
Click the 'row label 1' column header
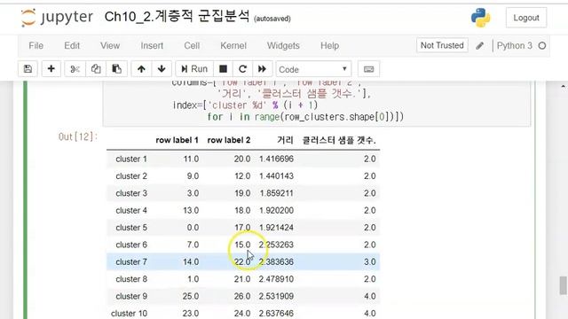[x=177, y=140]
